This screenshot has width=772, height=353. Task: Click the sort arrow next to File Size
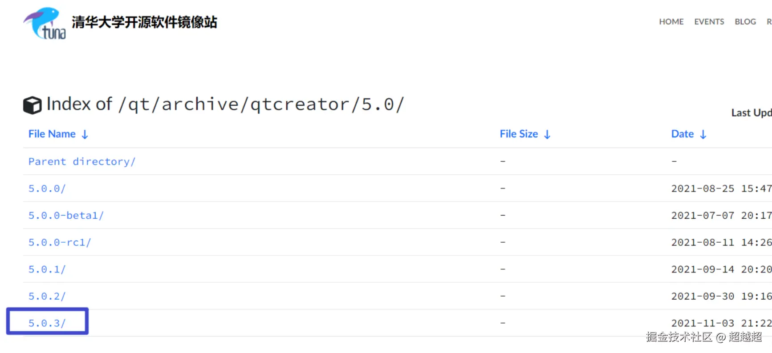click(547, 135)
